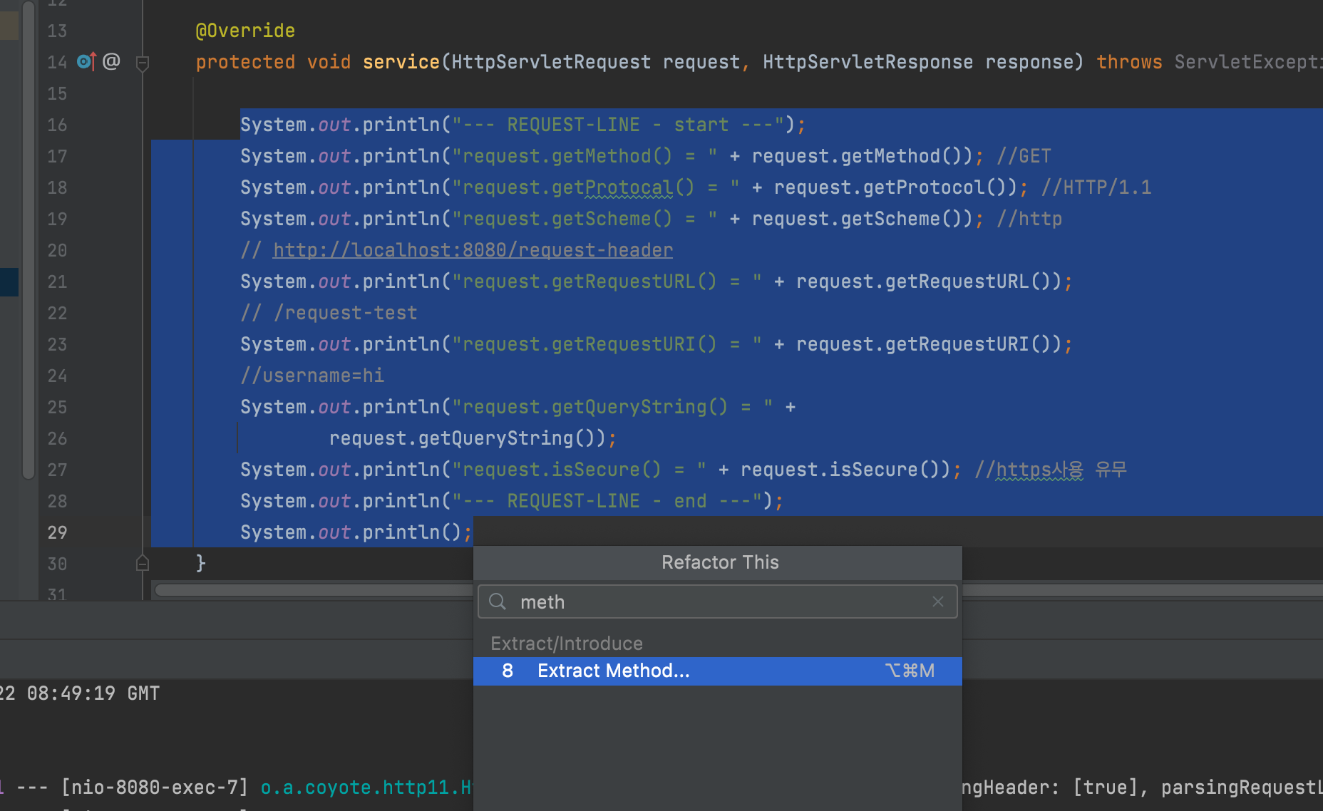Click the search field containing 'meth'
This screenshot has height=811, width=1323.
(717, 601)
